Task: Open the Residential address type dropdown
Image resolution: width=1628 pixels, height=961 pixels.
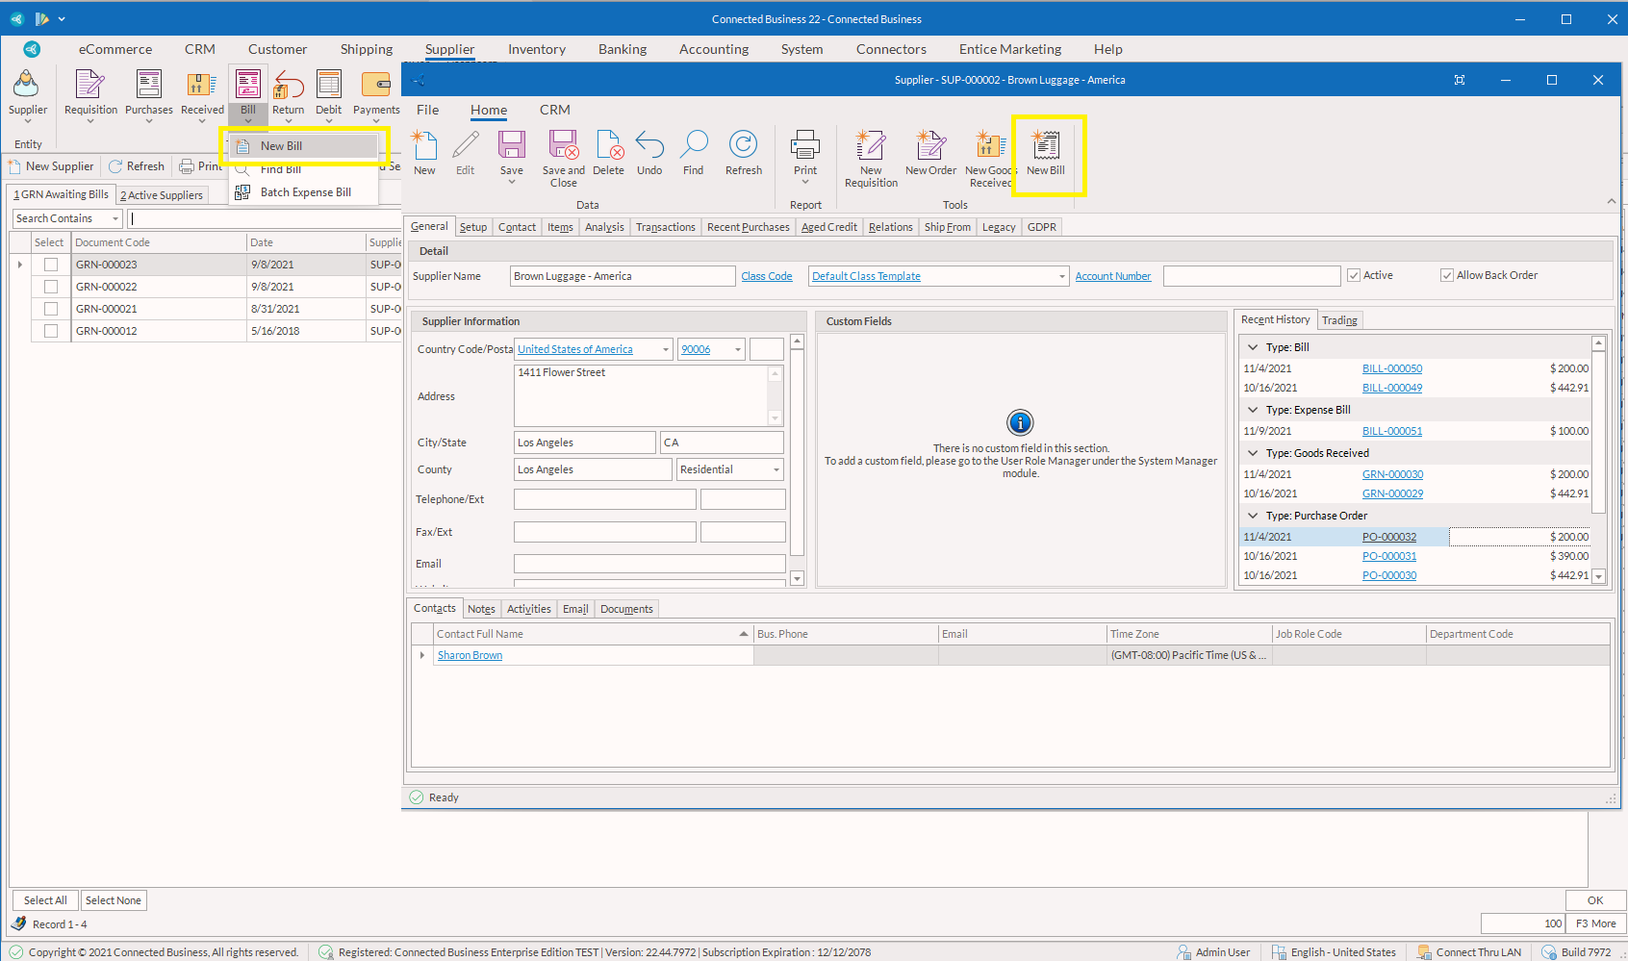Action: 776,470
